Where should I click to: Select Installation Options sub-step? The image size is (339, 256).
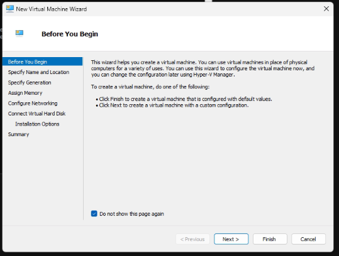[37, 124]
